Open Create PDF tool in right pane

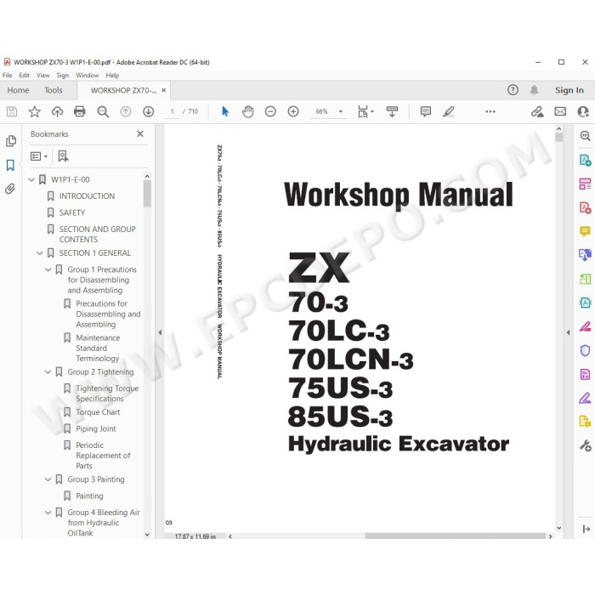(585, 207)
